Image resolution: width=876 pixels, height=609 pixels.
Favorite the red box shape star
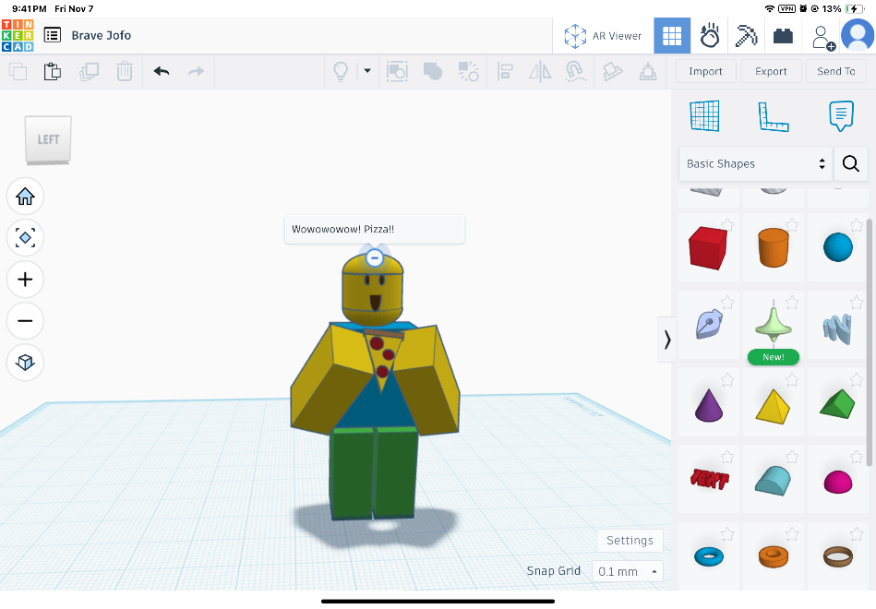point(727,224)
